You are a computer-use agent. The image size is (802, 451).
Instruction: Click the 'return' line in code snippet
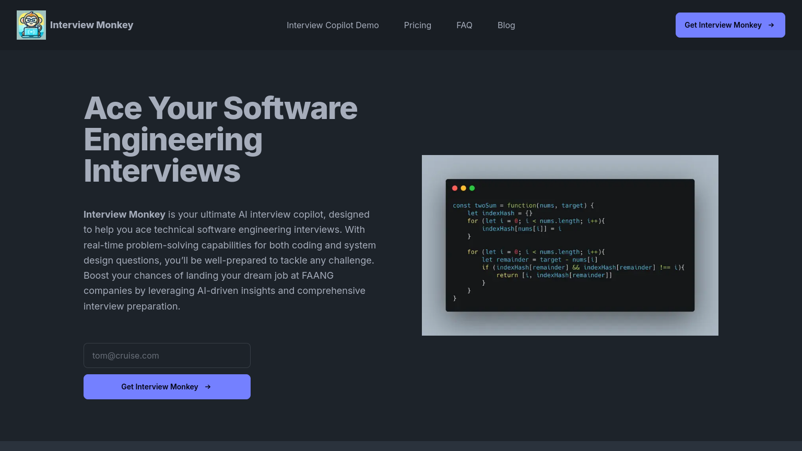pyautogui.click(x=553, y=275)
